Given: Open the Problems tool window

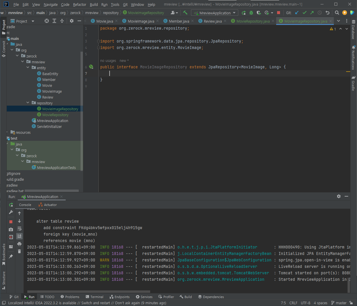Looking at the screenshot, I should tap(70, 297).
